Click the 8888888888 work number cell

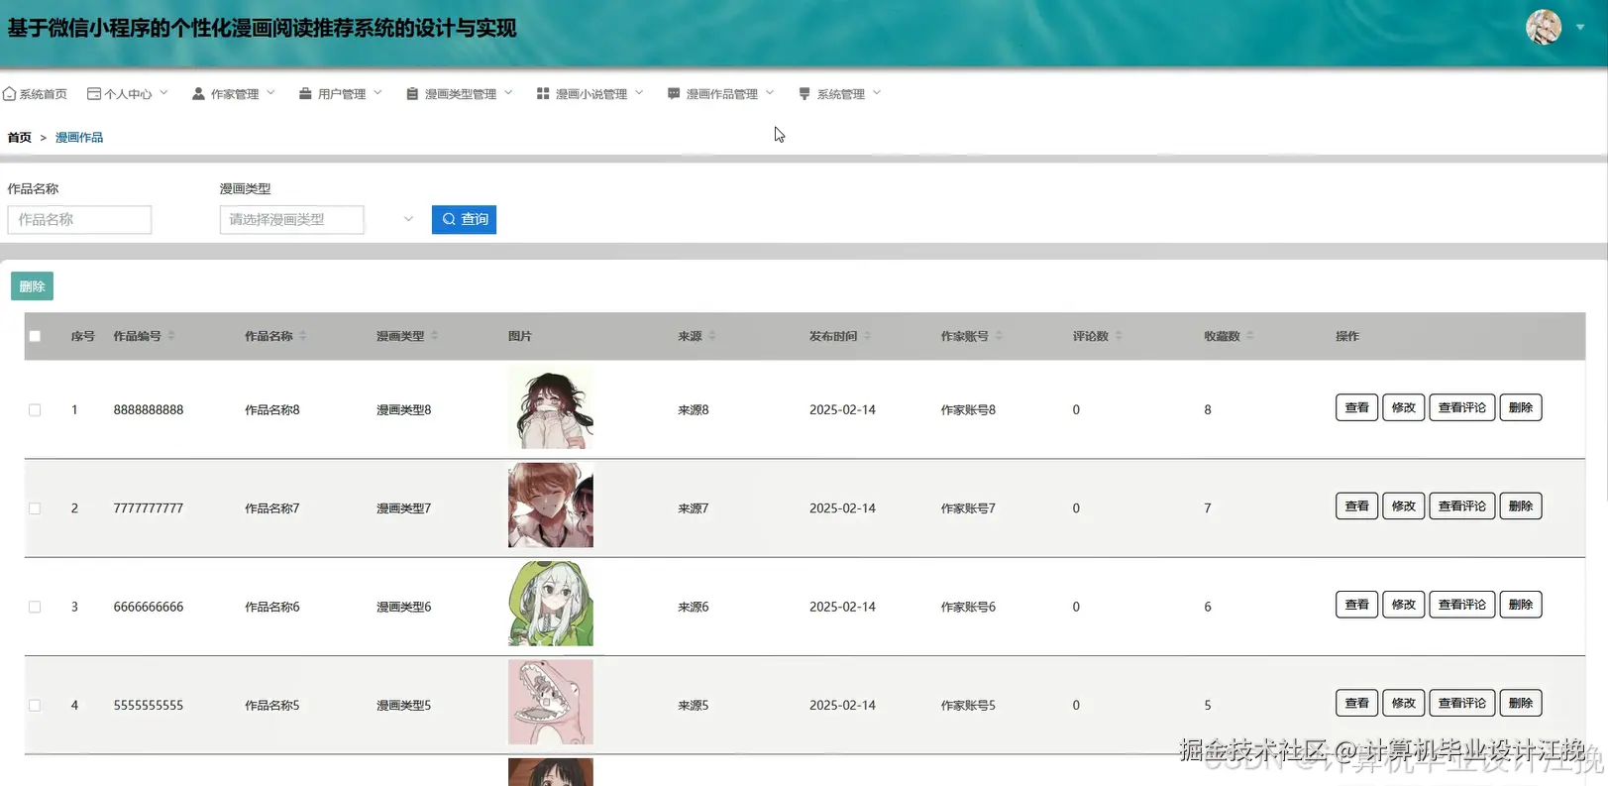149,409
